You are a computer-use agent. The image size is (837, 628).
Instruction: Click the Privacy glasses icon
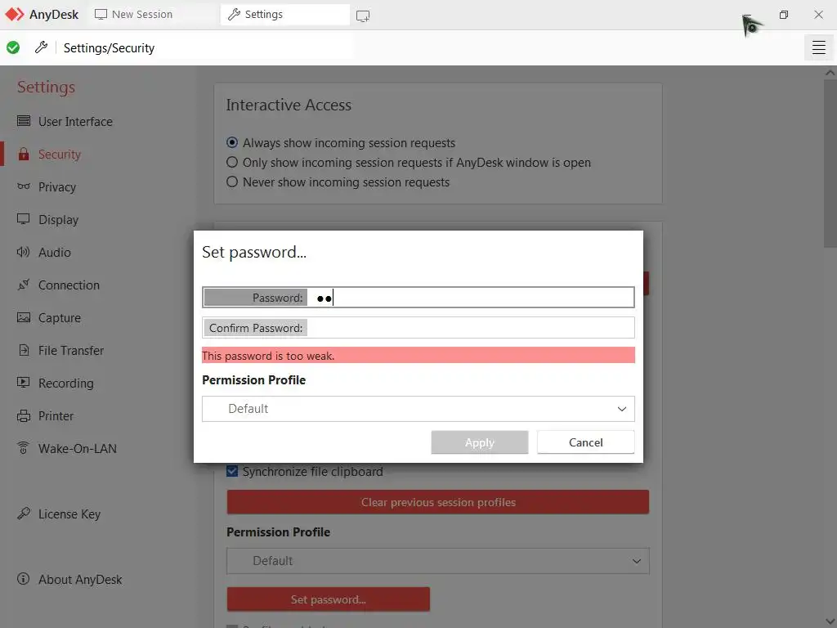(x=24, y=186)
